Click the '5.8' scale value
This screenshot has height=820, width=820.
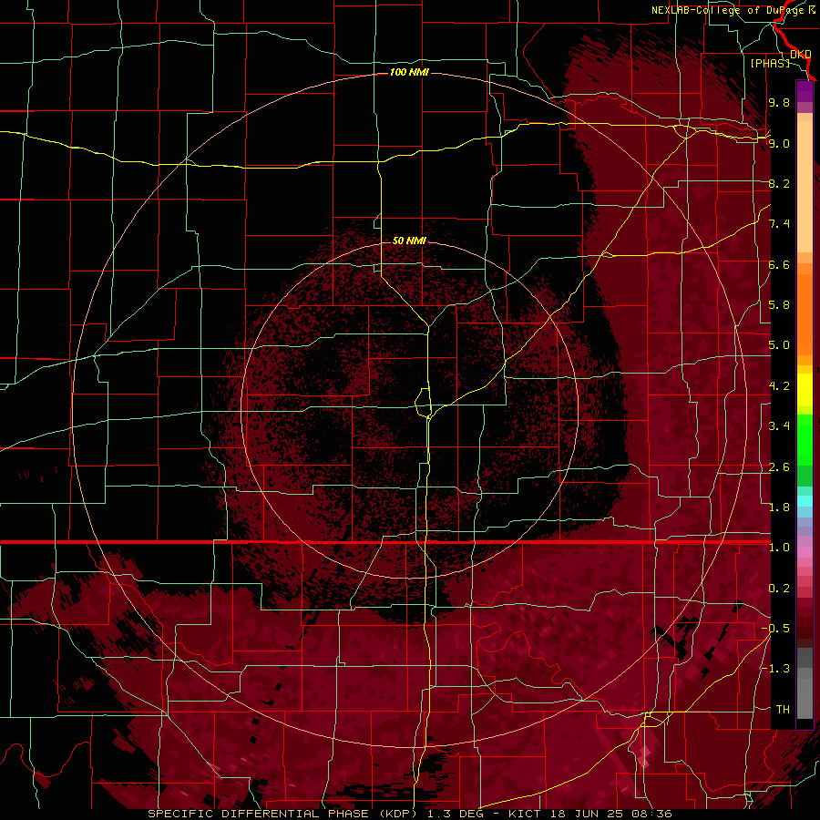pyautogui.click(x=779, y=305)
